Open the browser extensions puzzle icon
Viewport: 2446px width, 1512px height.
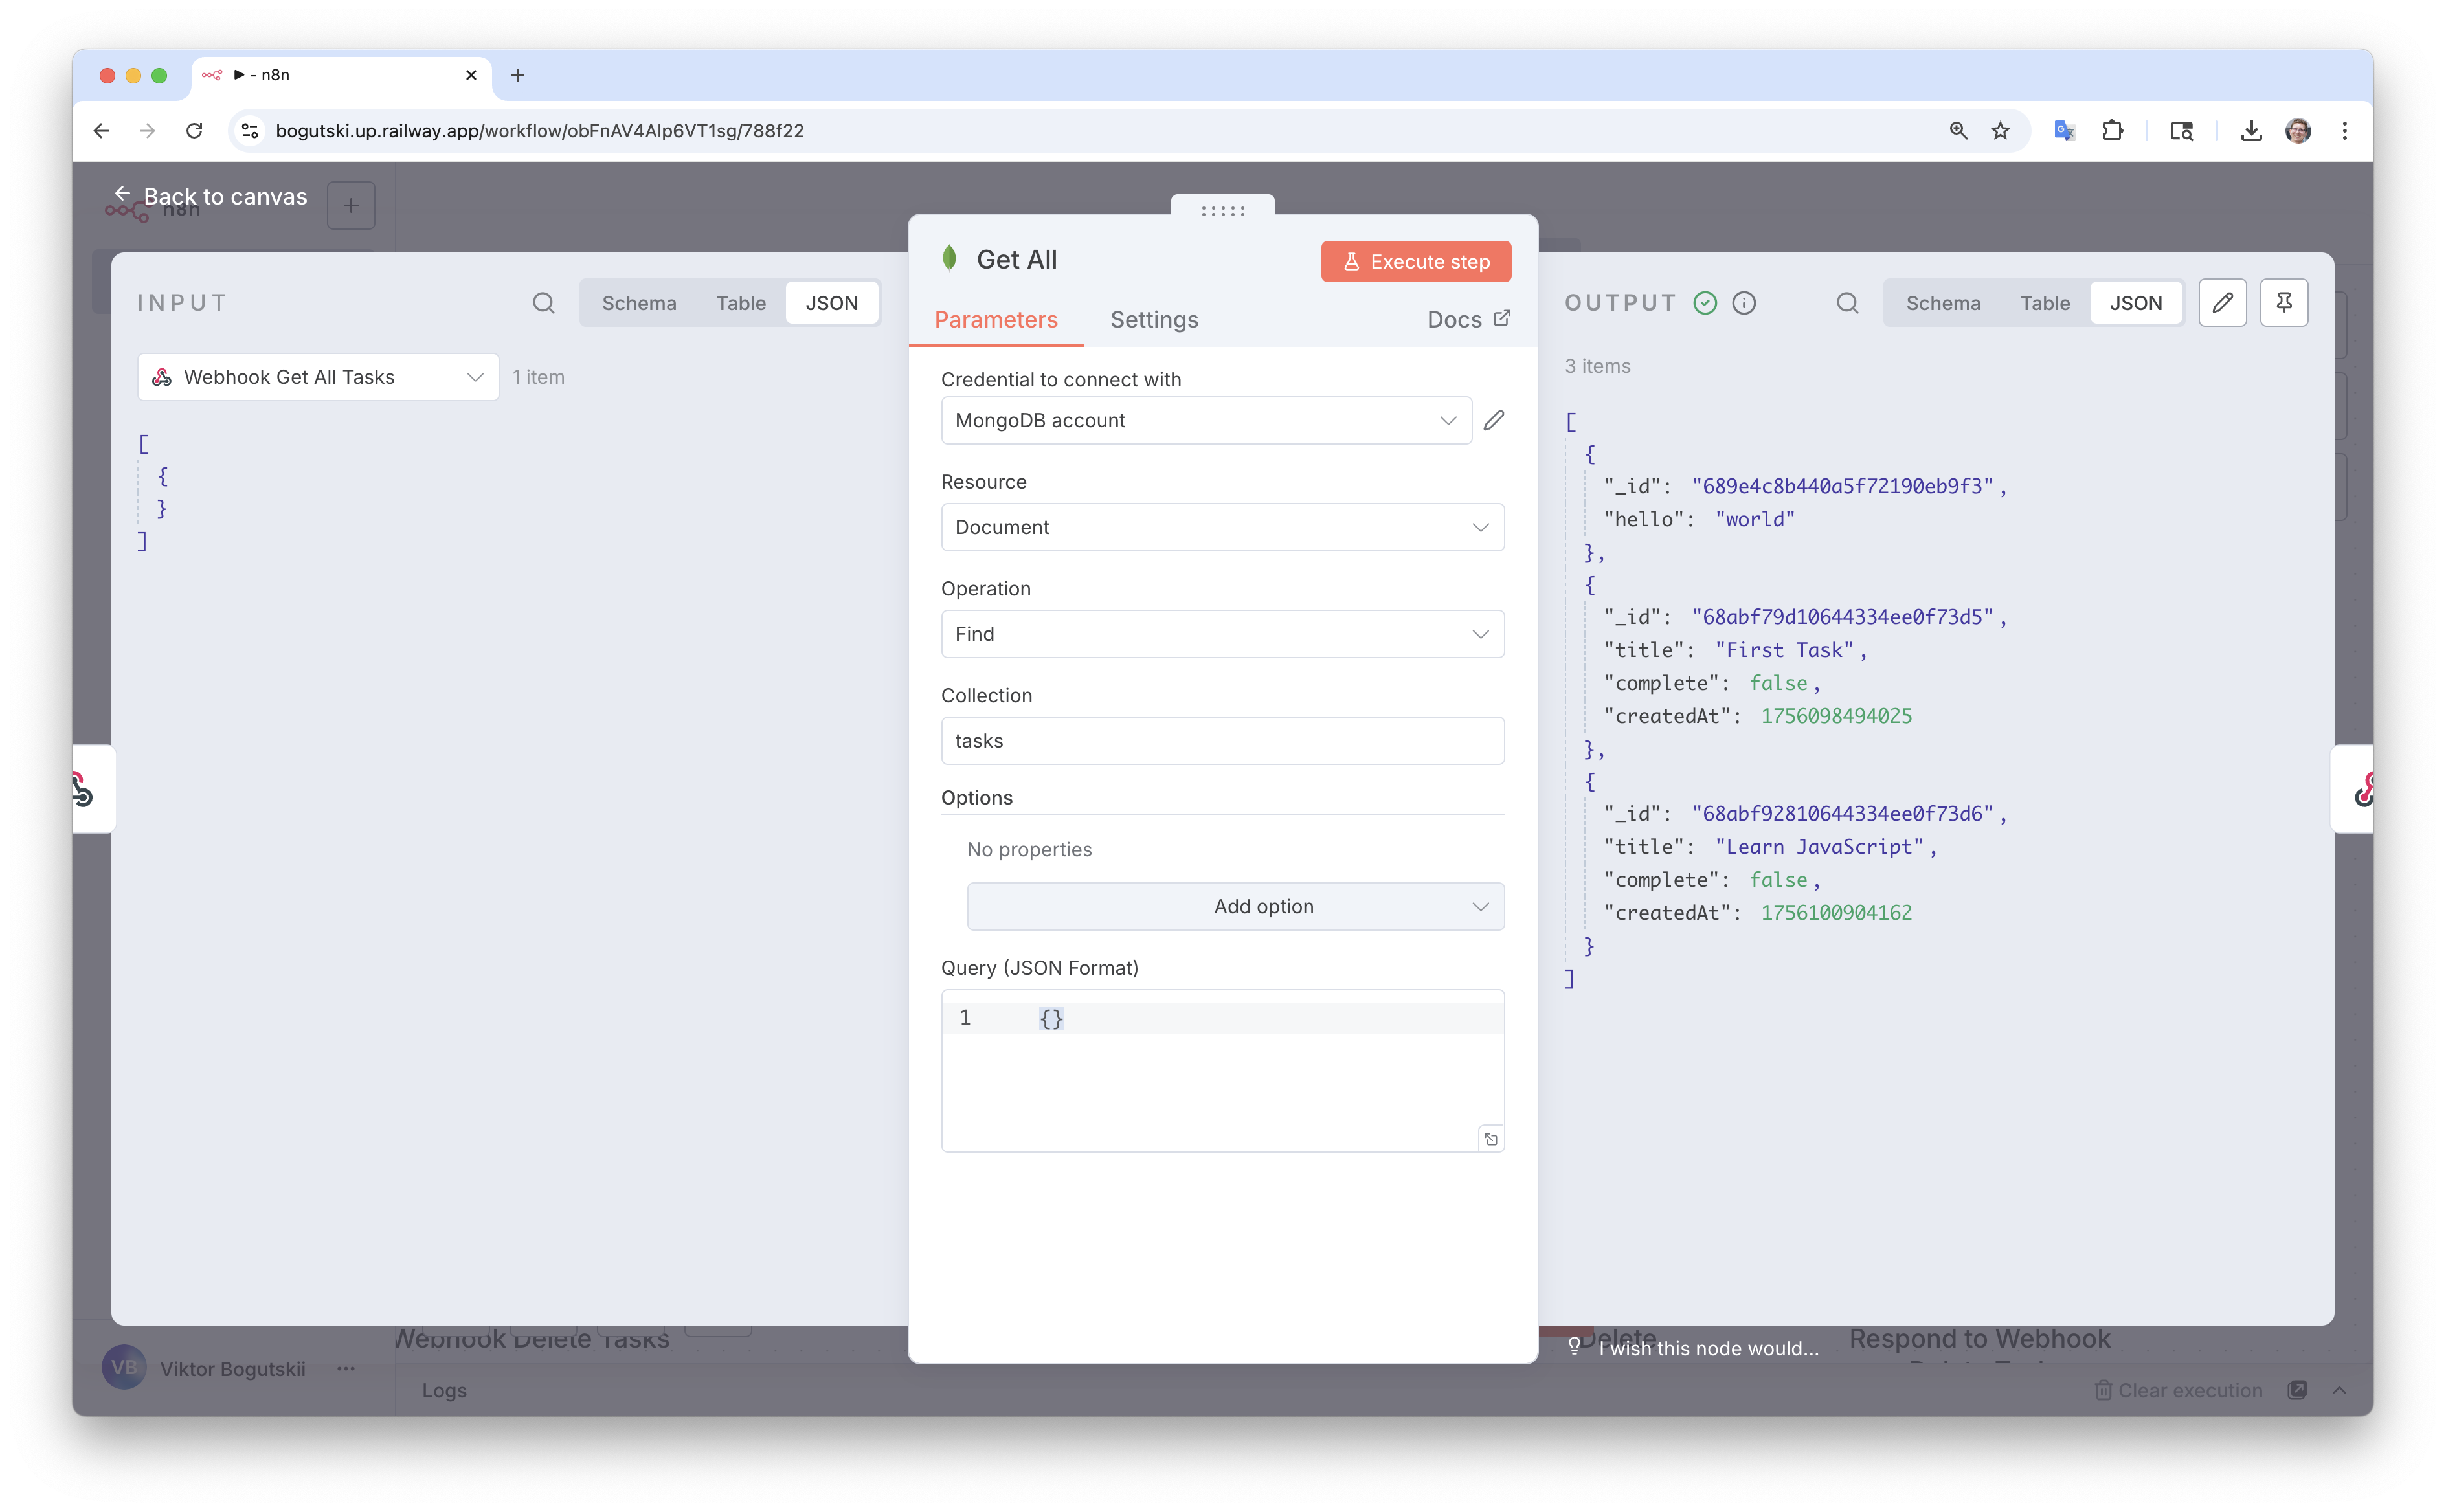[x=2112, y=131]
